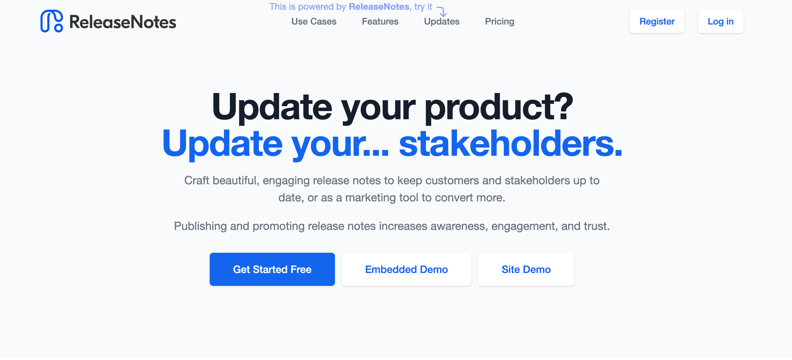Image resolution: width=792 pixels, height=360 pixels.
Task: Click the 'Update your product?' headline
Action: [x=392, y=107]
